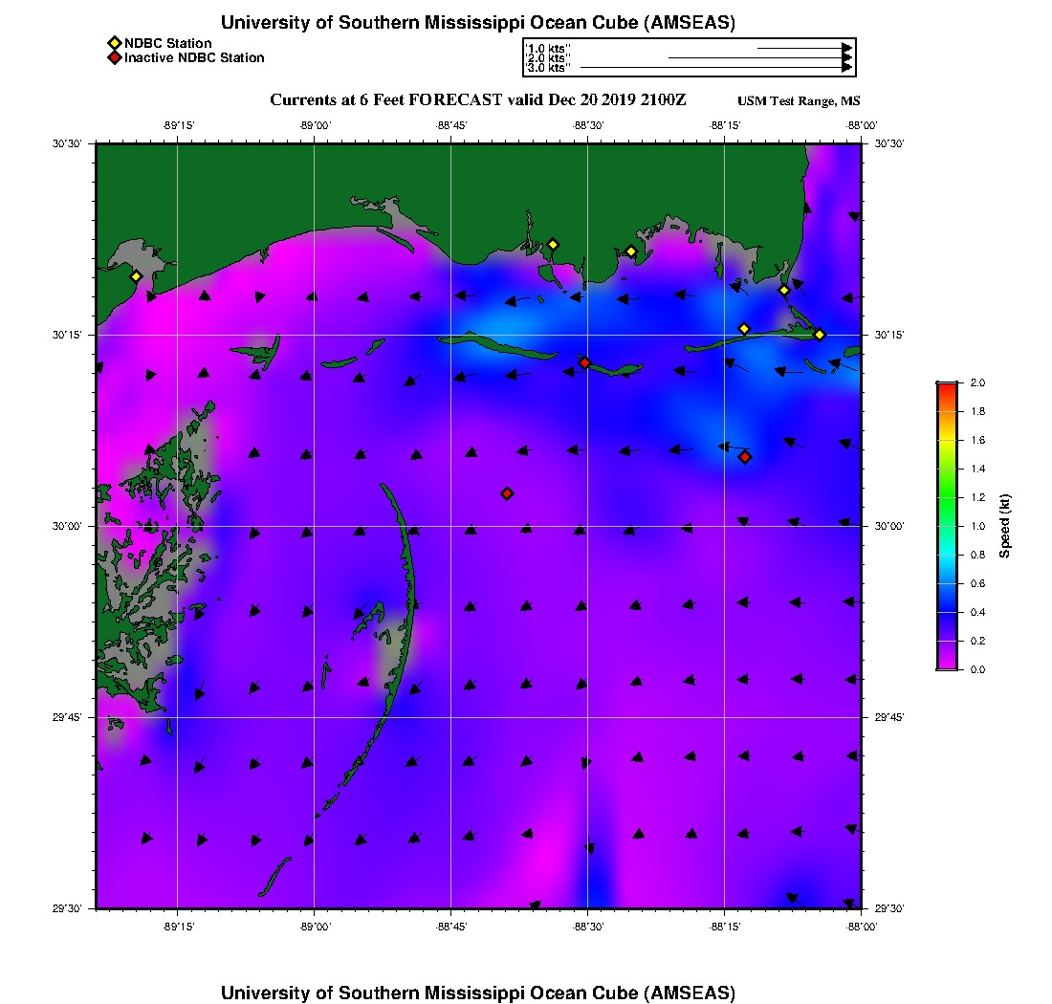Select the easternmost red inactive station marker
The image size is (1052, 1004).
tap(745, 457)
